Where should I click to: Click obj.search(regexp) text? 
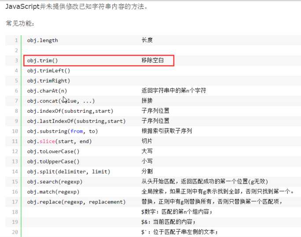pos(55,181)
